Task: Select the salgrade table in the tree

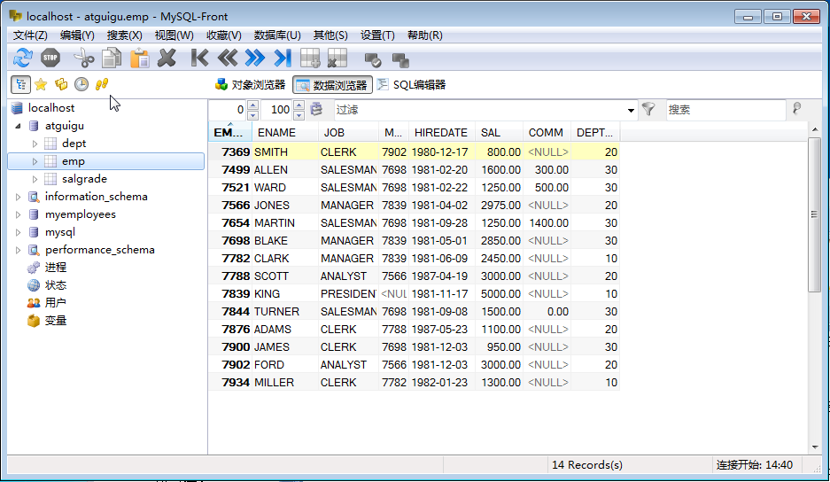Action: [x=84, y=179]
